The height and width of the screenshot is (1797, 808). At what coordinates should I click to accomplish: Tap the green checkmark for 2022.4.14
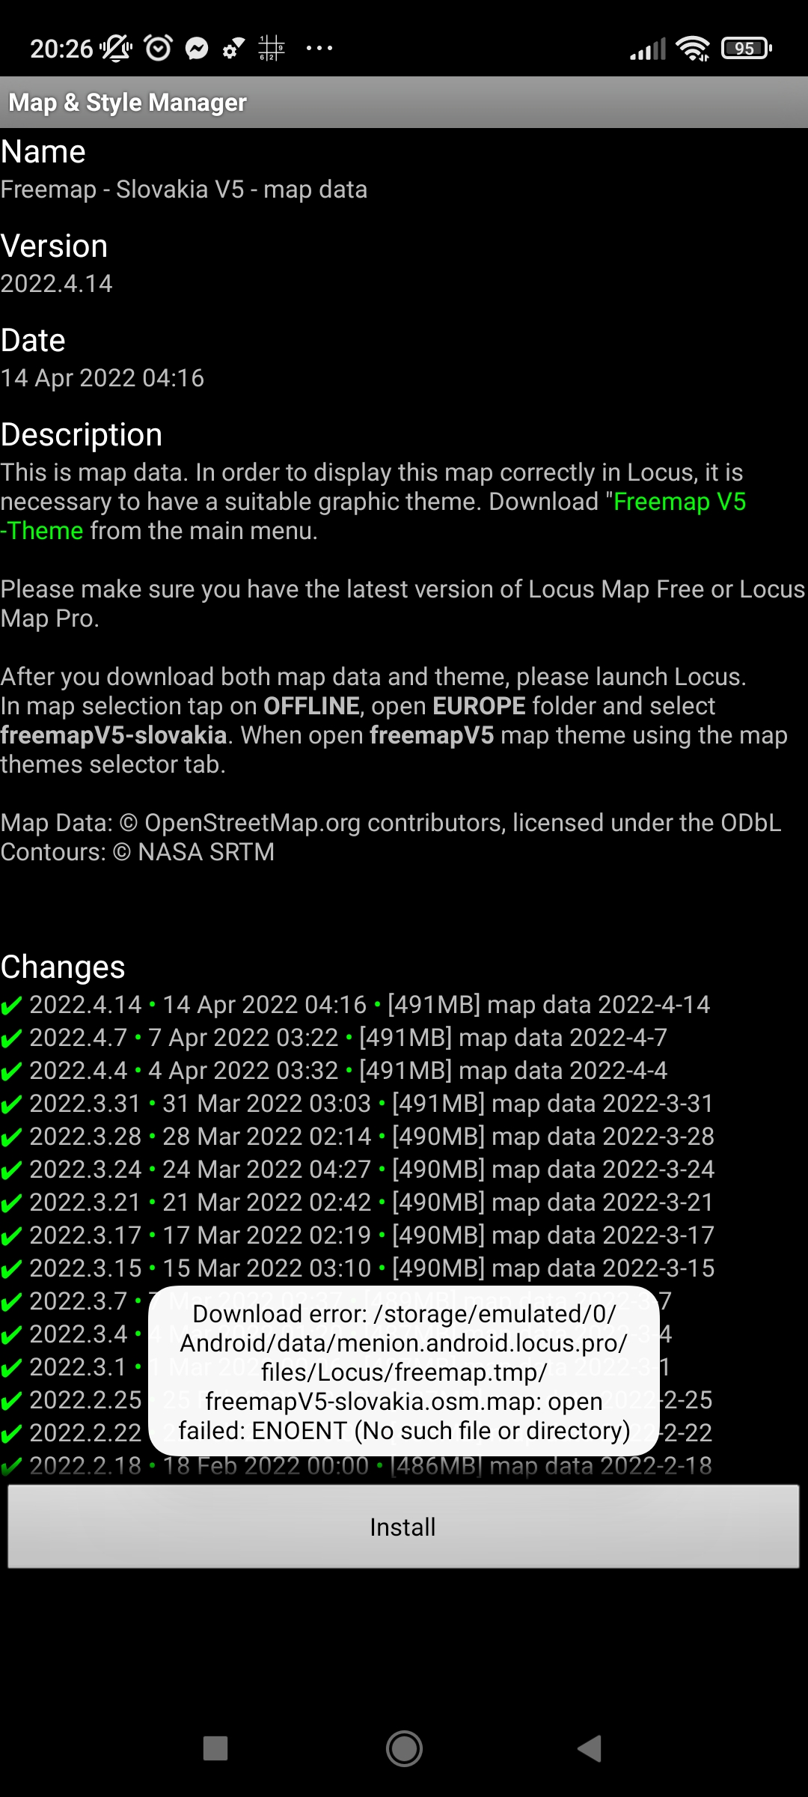click(x=11, y=1006)
